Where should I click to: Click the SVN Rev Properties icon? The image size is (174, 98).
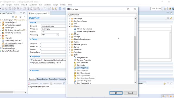[75, 81]
